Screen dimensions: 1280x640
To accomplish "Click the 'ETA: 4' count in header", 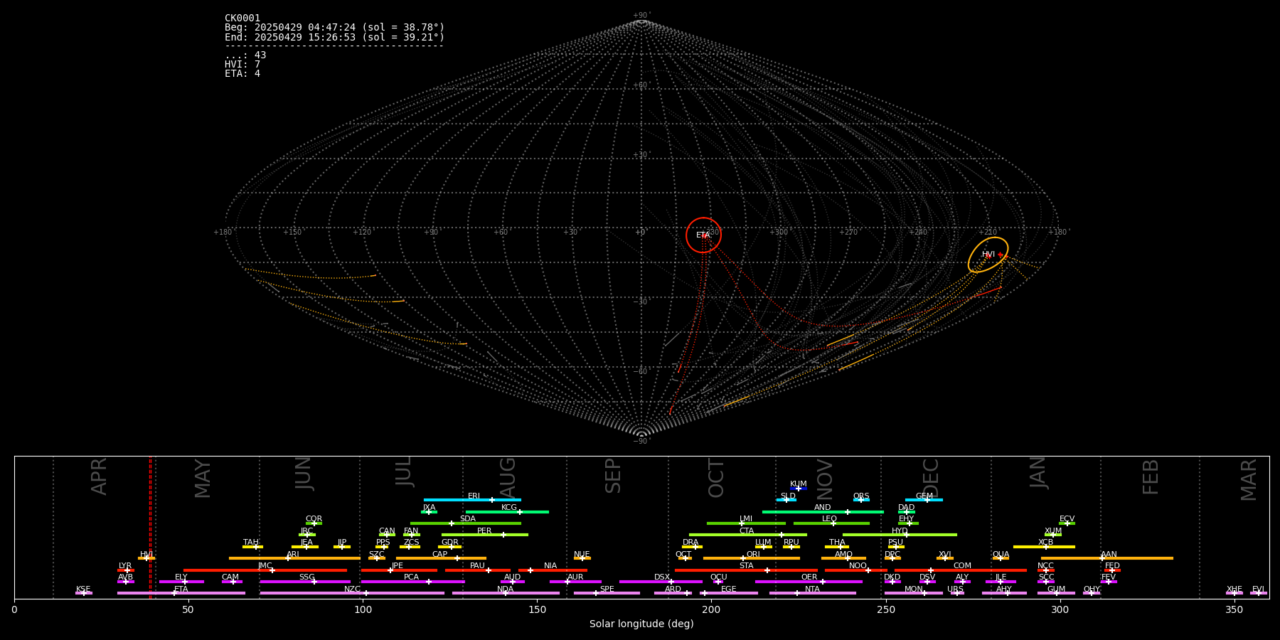I will coord(242,73).
